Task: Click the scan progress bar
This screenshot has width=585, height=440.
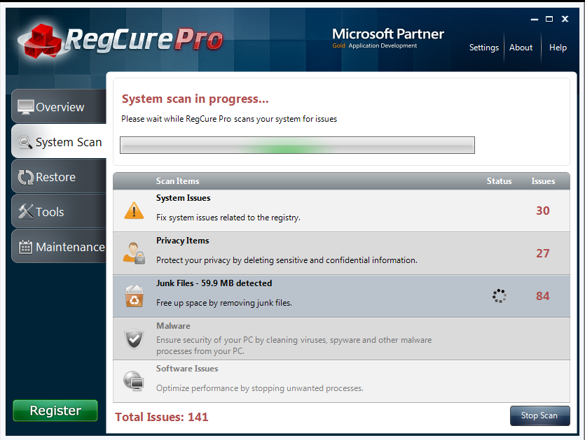Action: (x=297, y=146)
